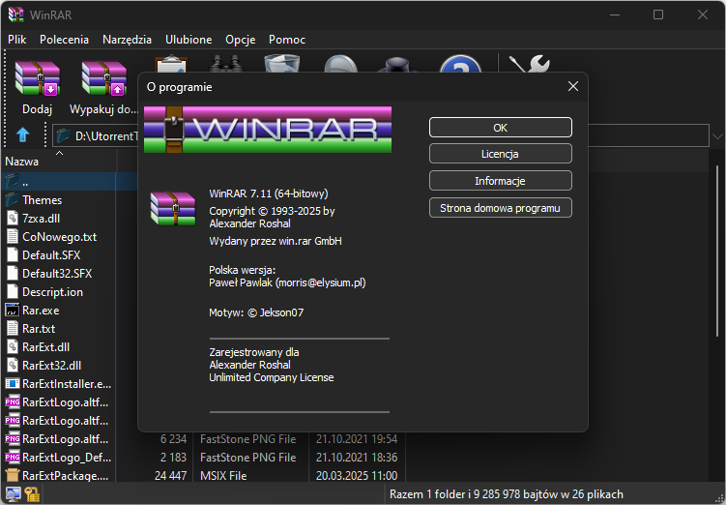Open the Polecenia menu
This screenshot has width=726, height=505.
tap(64, 40)
